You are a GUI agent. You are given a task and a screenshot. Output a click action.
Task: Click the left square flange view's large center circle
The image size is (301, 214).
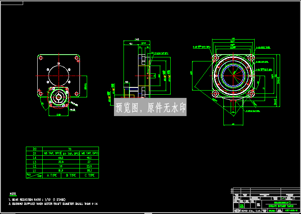tap(59, 76)
